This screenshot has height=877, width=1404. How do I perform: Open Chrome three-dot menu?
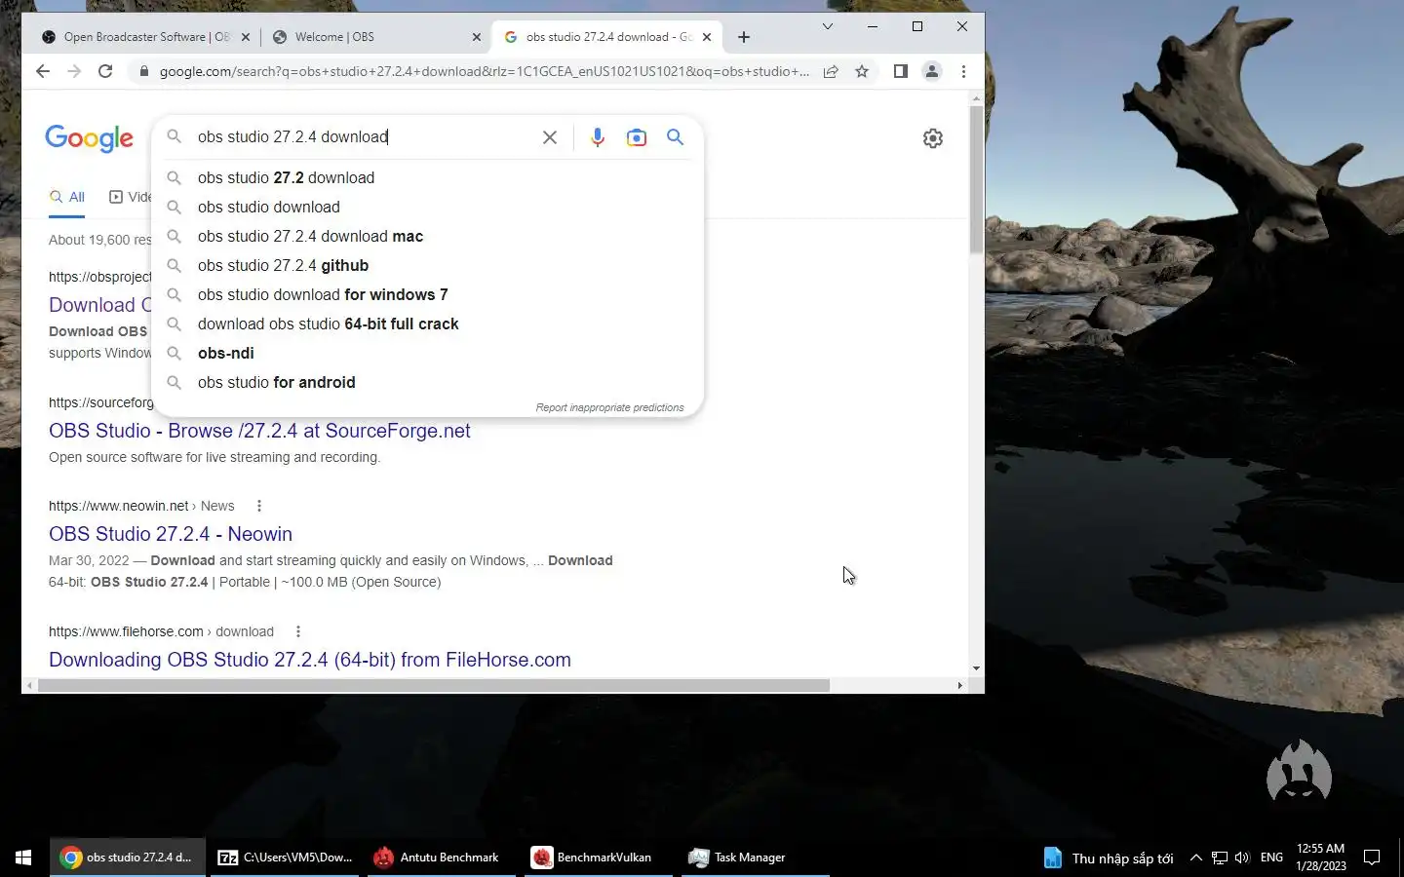coord(963,71)
